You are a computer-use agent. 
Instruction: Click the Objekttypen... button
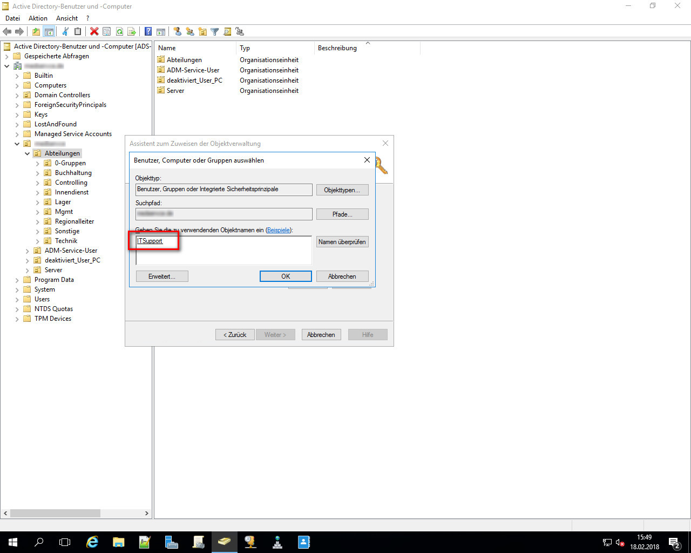(342, 190)
